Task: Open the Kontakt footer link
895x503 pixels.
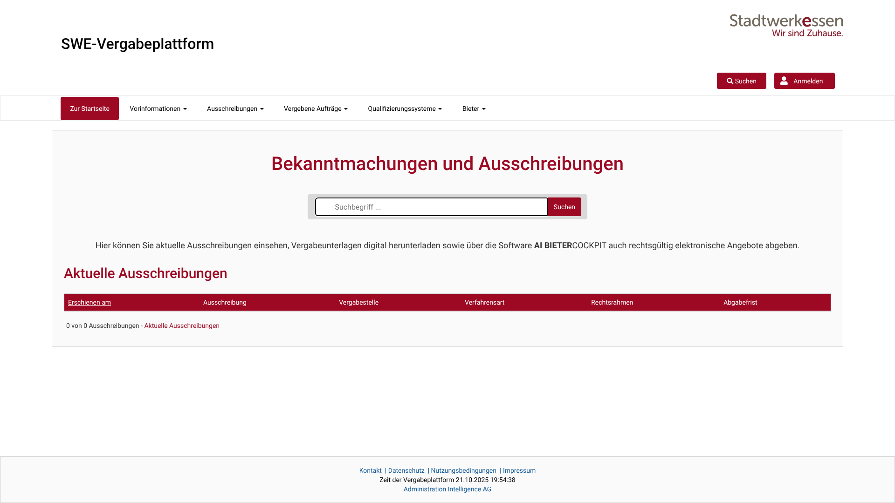Action: [x=370, y=471]
